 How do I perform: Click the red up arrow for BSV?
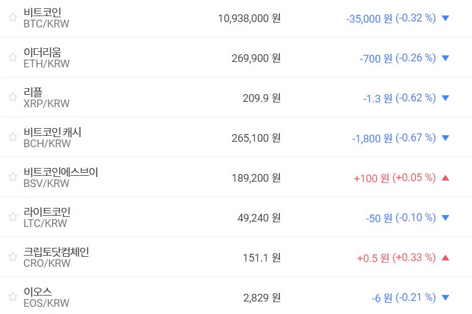445,178
